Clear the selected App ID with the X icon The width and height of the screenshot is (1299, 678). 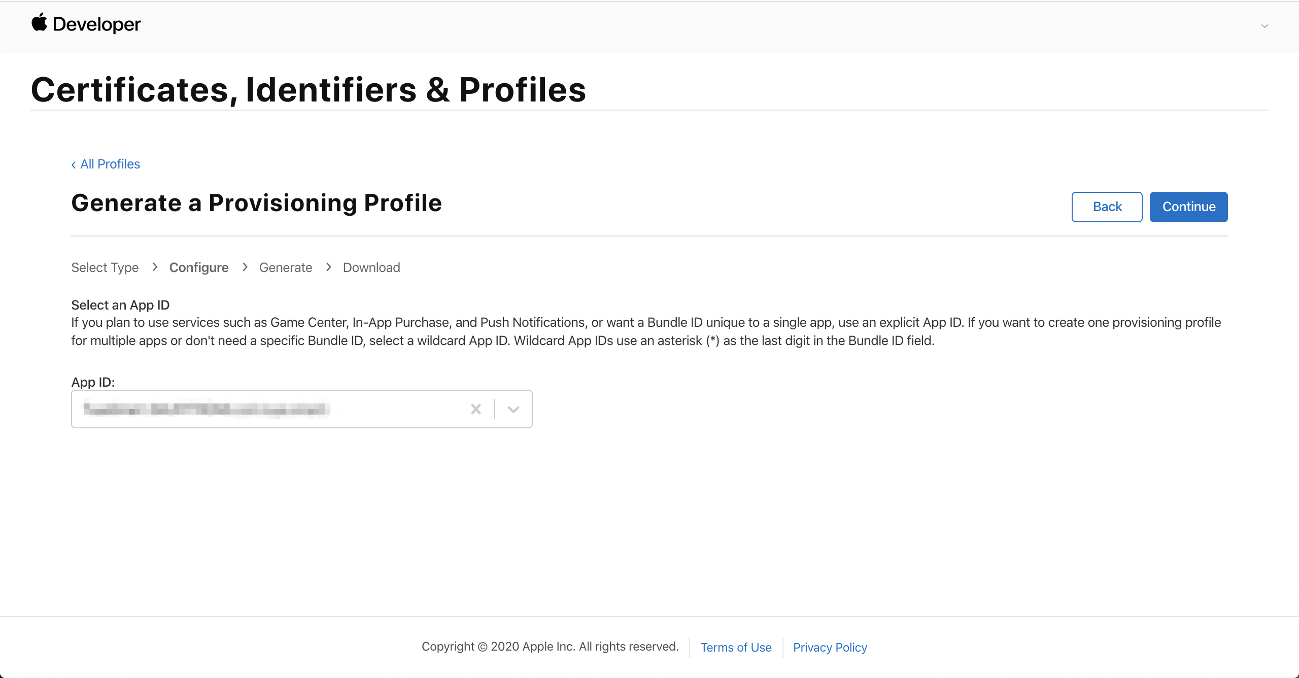pos(475,409)
